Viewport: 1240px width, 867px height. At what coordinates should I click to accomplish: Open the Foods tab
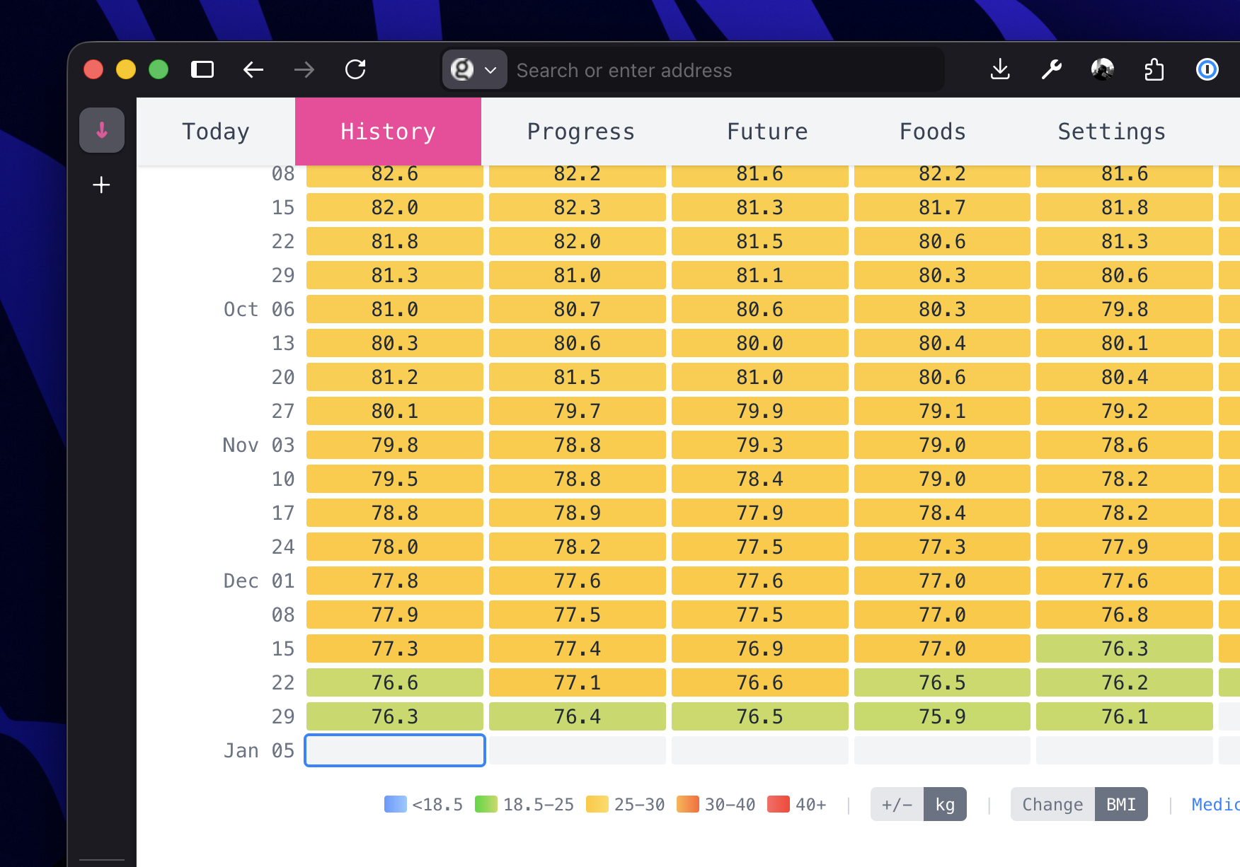[x=932, y=131]
